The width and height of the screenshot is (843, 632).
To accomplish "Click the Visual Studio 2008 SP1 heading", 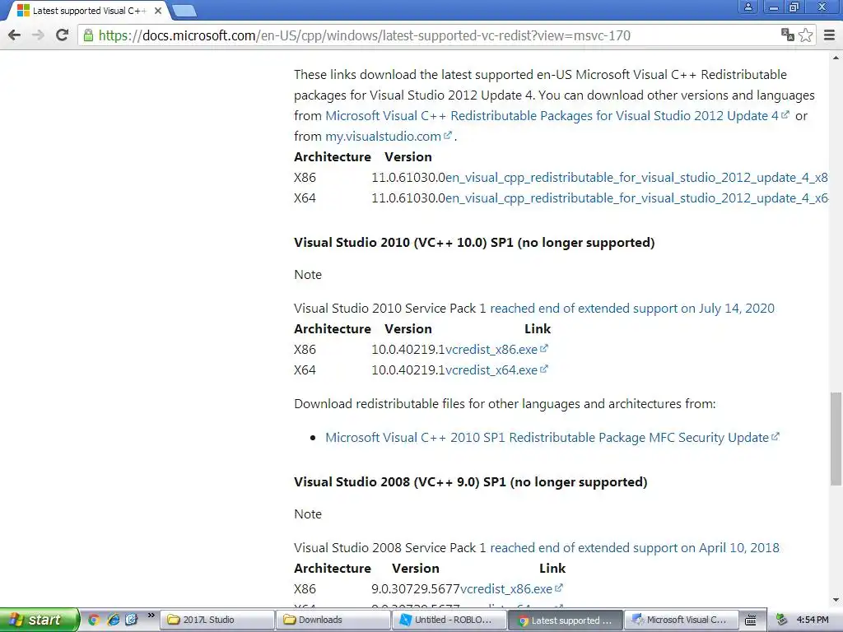I will coord(470,482).
